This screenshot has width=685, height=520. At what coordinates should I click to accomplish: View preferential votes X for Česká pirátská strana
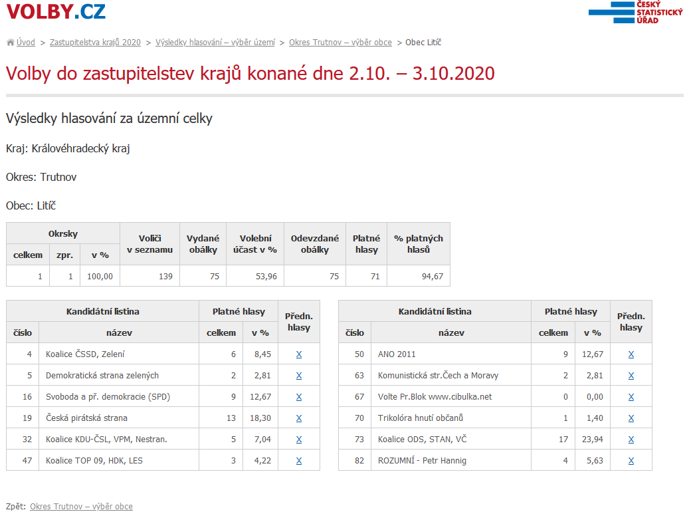pyautogui.click(x=299, y=418)
